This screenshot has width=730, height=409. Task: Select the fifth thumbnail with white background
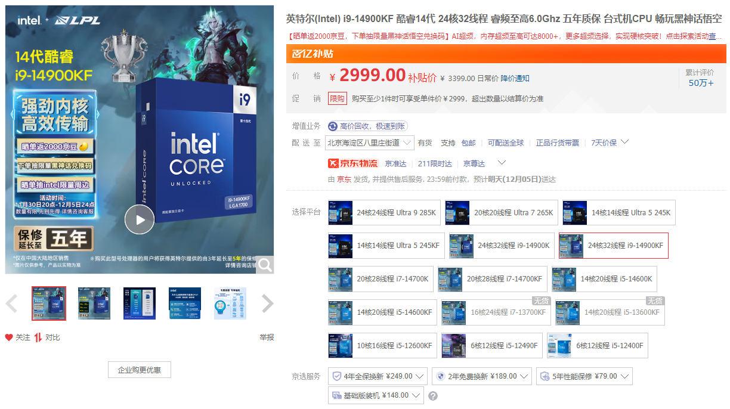[x=230, y=303]
